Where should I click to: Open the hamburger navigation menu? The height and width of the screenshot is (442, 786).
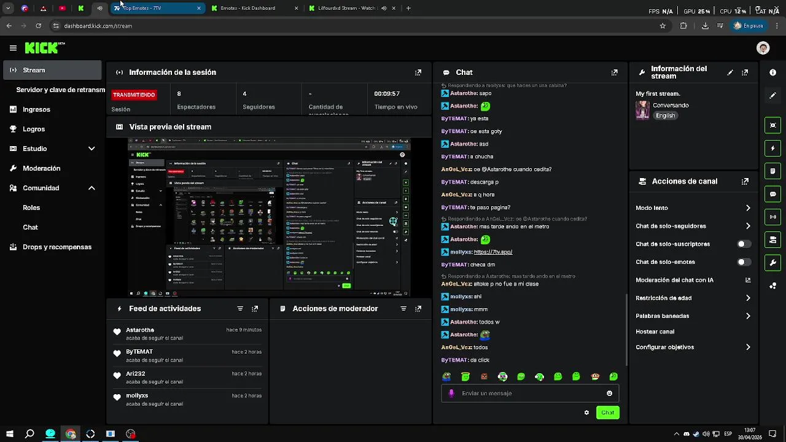point(13,48)
